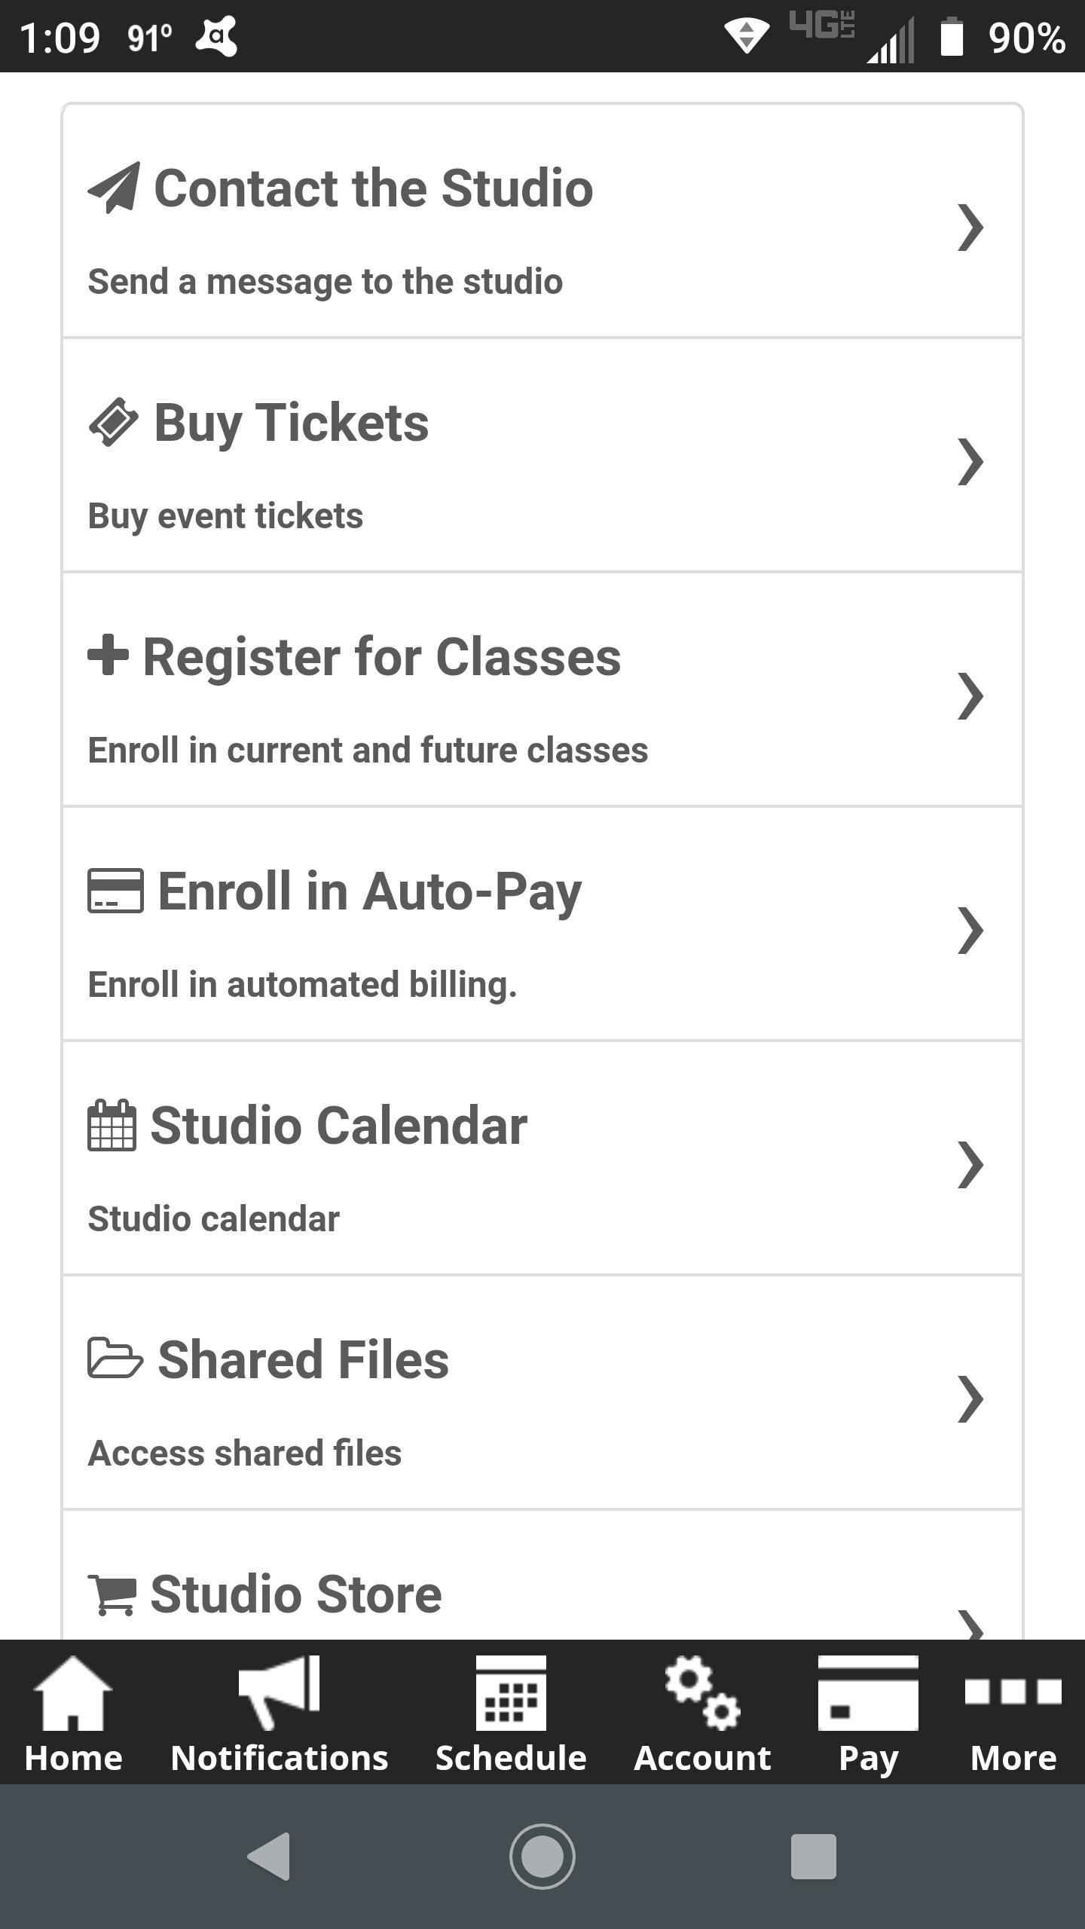This screenshot has height=1929, width=1085.
Task: Tap the plus icon for Register for Classes
Action: pos(108,656)
